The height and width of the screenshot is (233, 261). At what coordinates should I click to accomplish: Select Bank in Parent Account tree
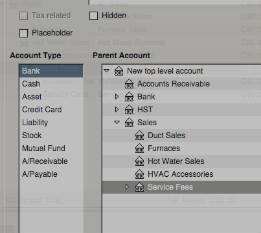pos(146,97)
